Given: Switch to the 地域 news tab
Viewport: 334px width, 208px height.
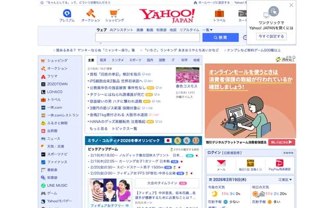Looking at the screenshot, I should pos(196,60).
